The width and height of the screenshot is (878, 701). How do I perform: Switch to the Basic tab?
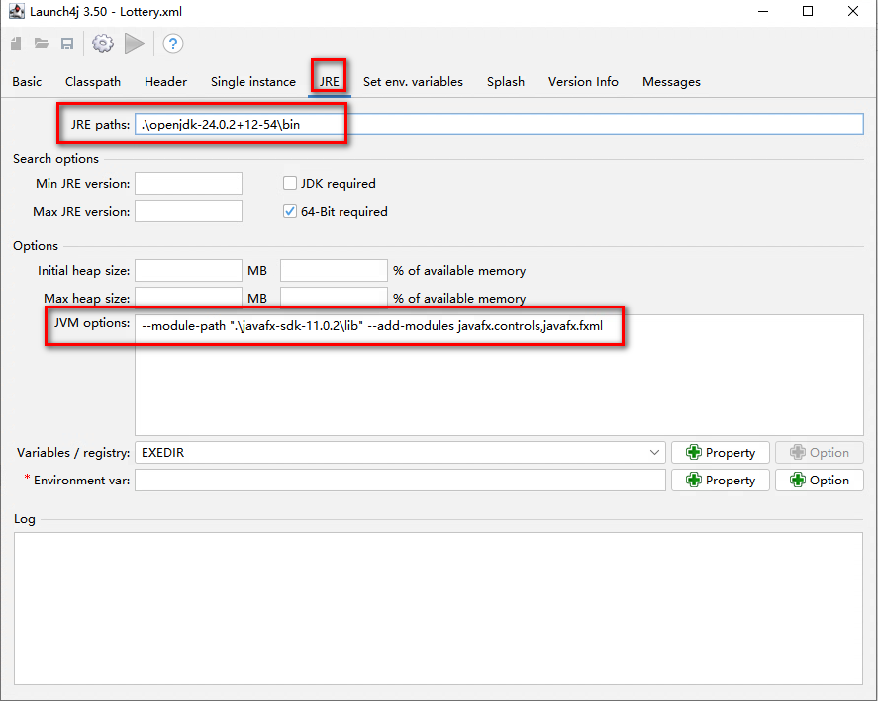pyautogui.click(x=27, y=82)
